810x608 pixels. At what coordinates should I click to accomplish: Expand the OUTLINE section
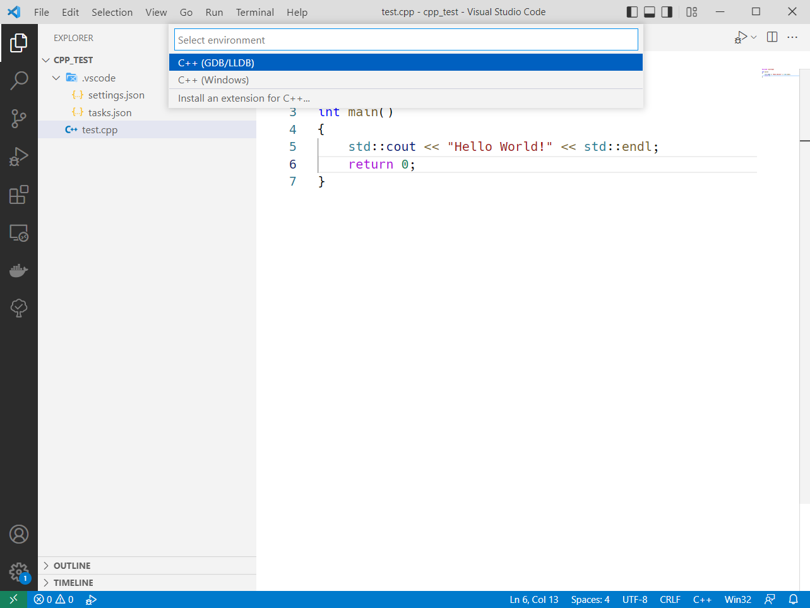tap(148, 566)
